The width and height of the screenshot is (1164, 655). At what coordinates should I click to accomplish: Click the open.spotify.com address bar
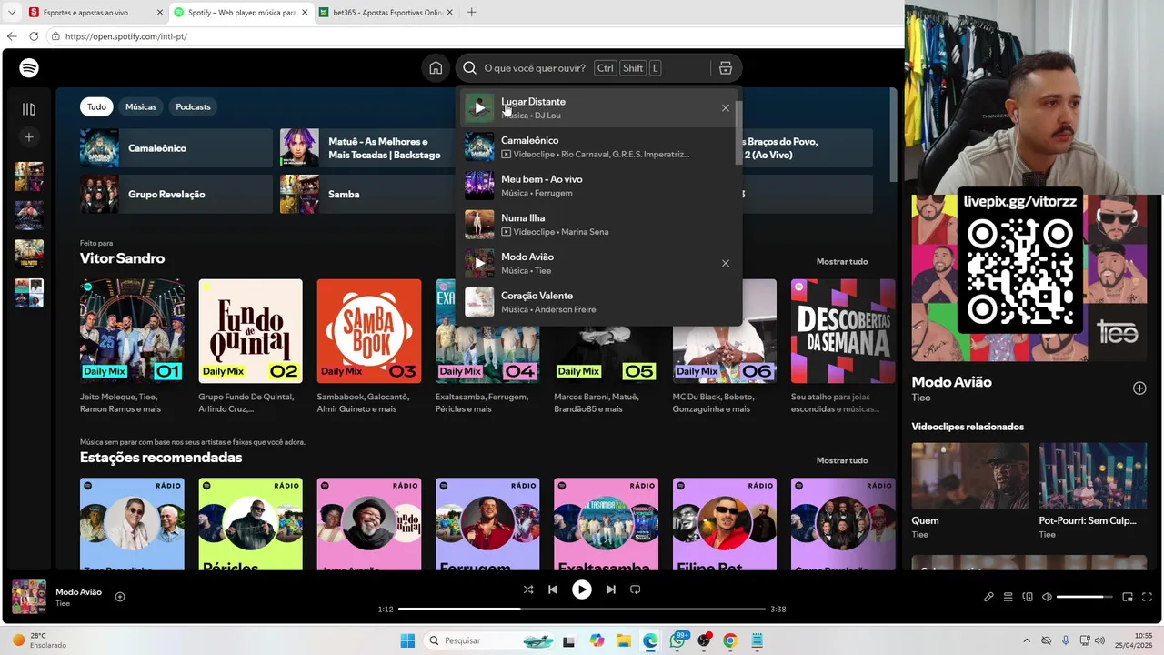pos(473,36)
